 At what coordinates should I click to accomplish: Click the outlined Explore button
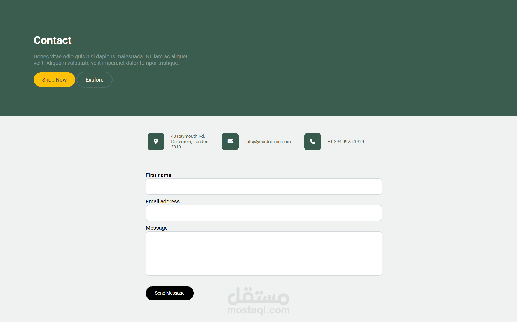(94, 80)
